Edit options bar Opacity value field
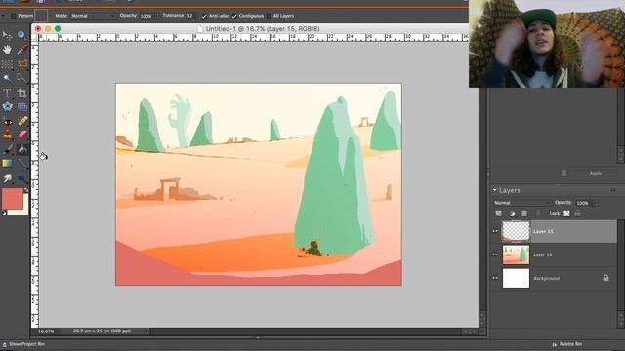The image size is (625, 351). tap(146, 16)
